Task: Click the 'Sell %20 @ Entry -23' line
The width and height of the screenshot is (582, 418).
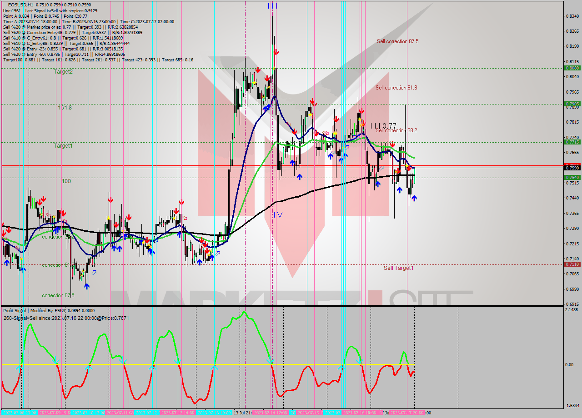Action: coord(63,49)
